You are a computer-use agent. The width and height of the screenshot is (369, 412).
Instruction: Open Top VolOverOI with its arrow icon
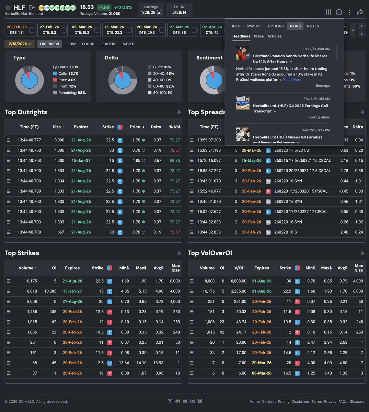[x=362, y=253]
